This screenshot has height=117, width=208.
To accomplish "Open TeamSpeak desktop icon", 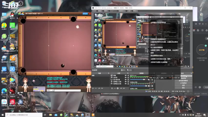I will click(x=21, y=103).
